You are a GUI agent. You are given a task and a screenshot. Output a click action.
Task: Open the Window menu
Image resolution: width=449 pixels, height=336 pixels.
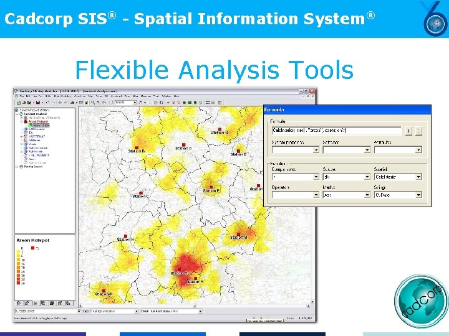point(167,96)
